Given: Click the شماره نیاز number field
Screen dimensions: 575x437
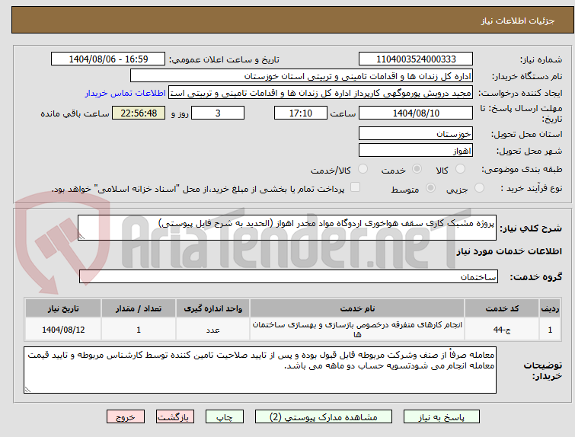Looking at the screenshot, I should click(x=416, y=59).
